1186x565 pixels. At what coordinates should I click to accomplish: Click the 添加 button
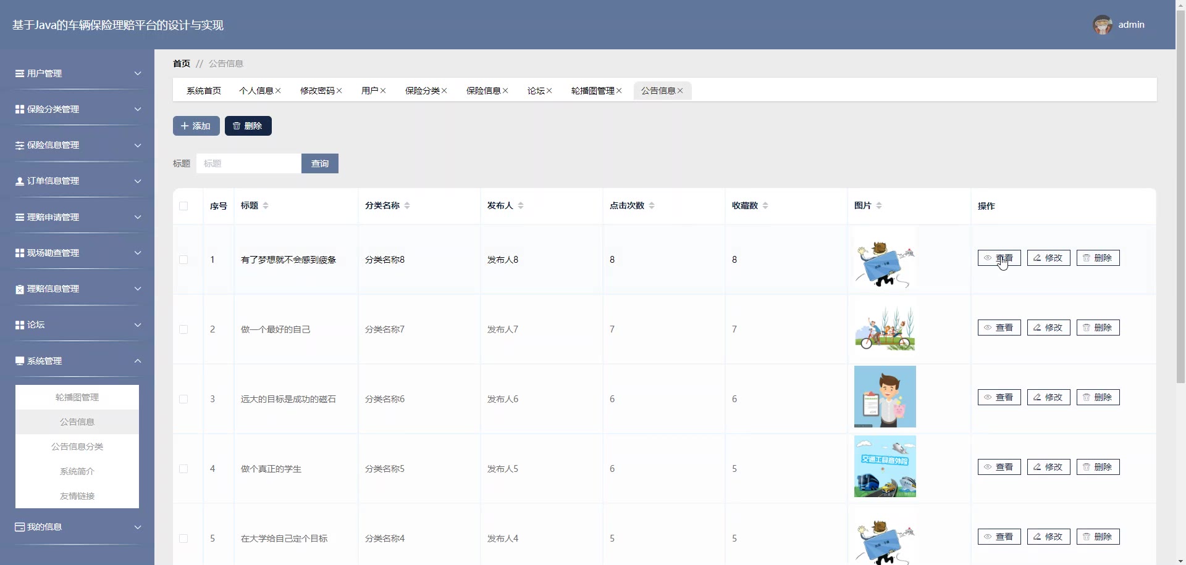[196, 126]
